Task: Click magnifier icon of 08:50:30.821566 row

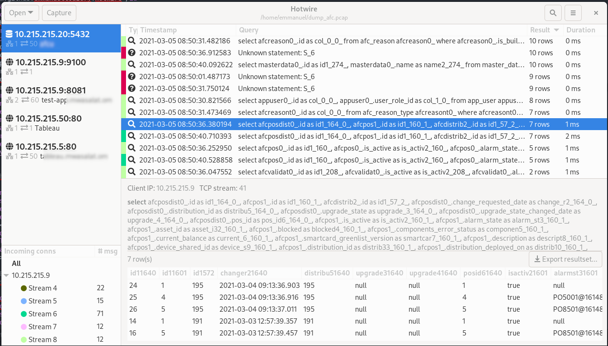Action: tap(132, 101)
